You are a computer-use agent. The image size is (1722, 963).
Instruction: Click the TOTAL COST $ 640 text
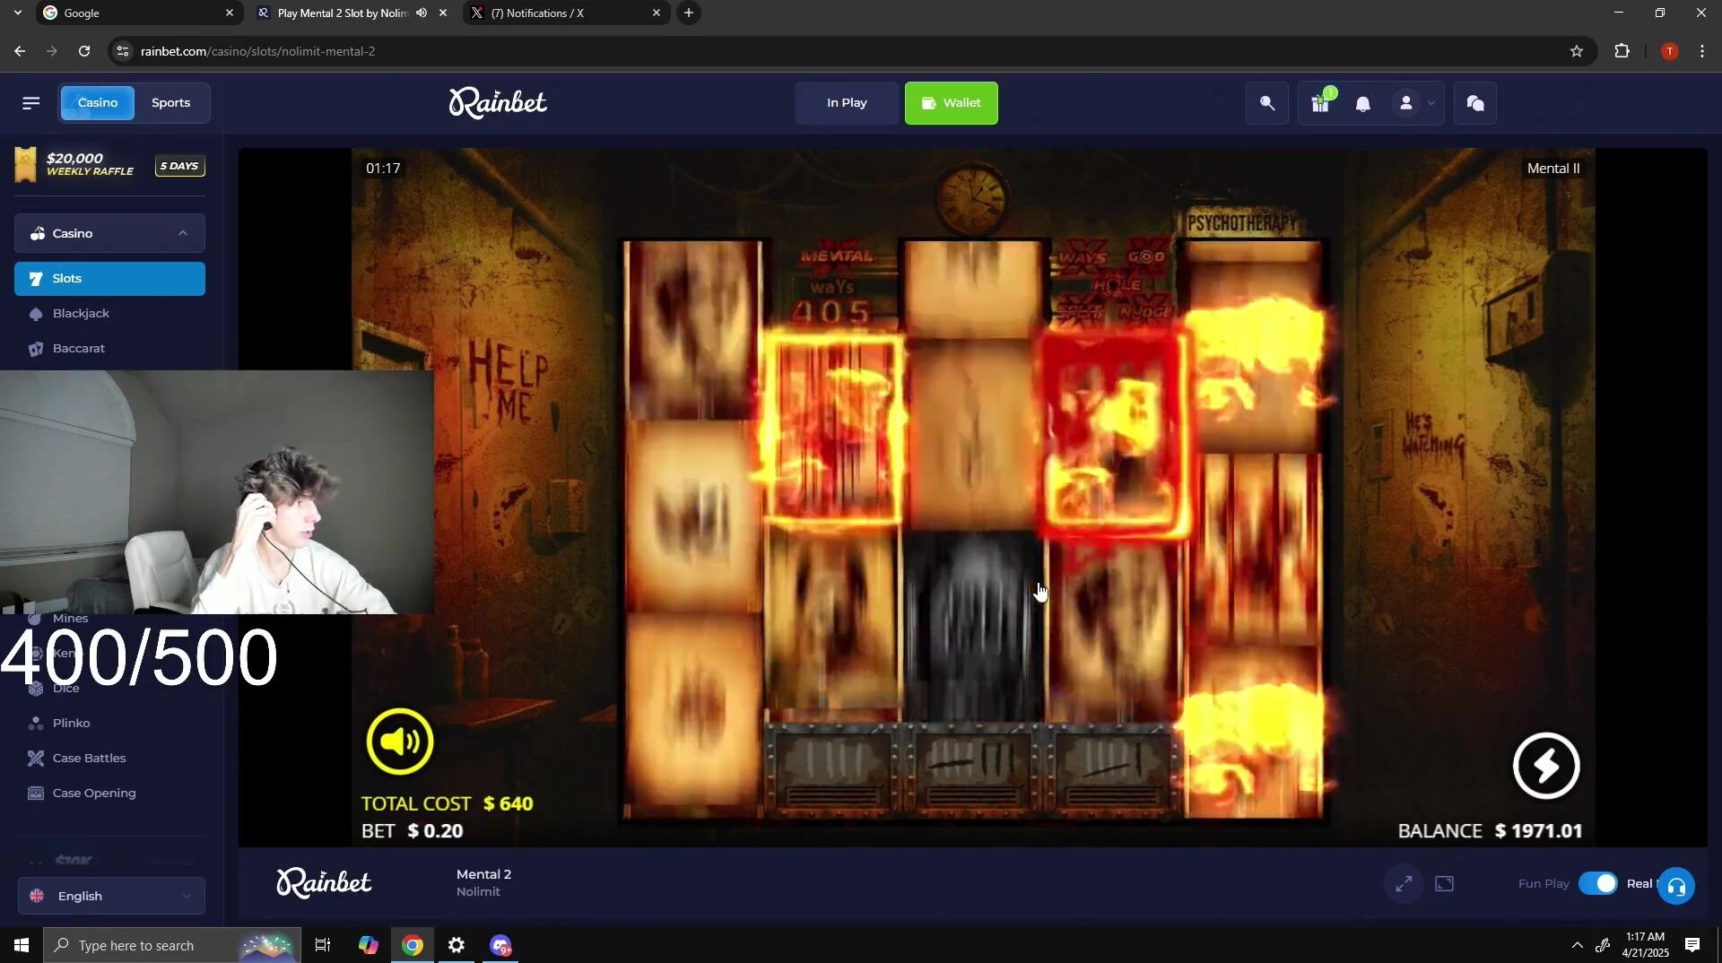447,803
